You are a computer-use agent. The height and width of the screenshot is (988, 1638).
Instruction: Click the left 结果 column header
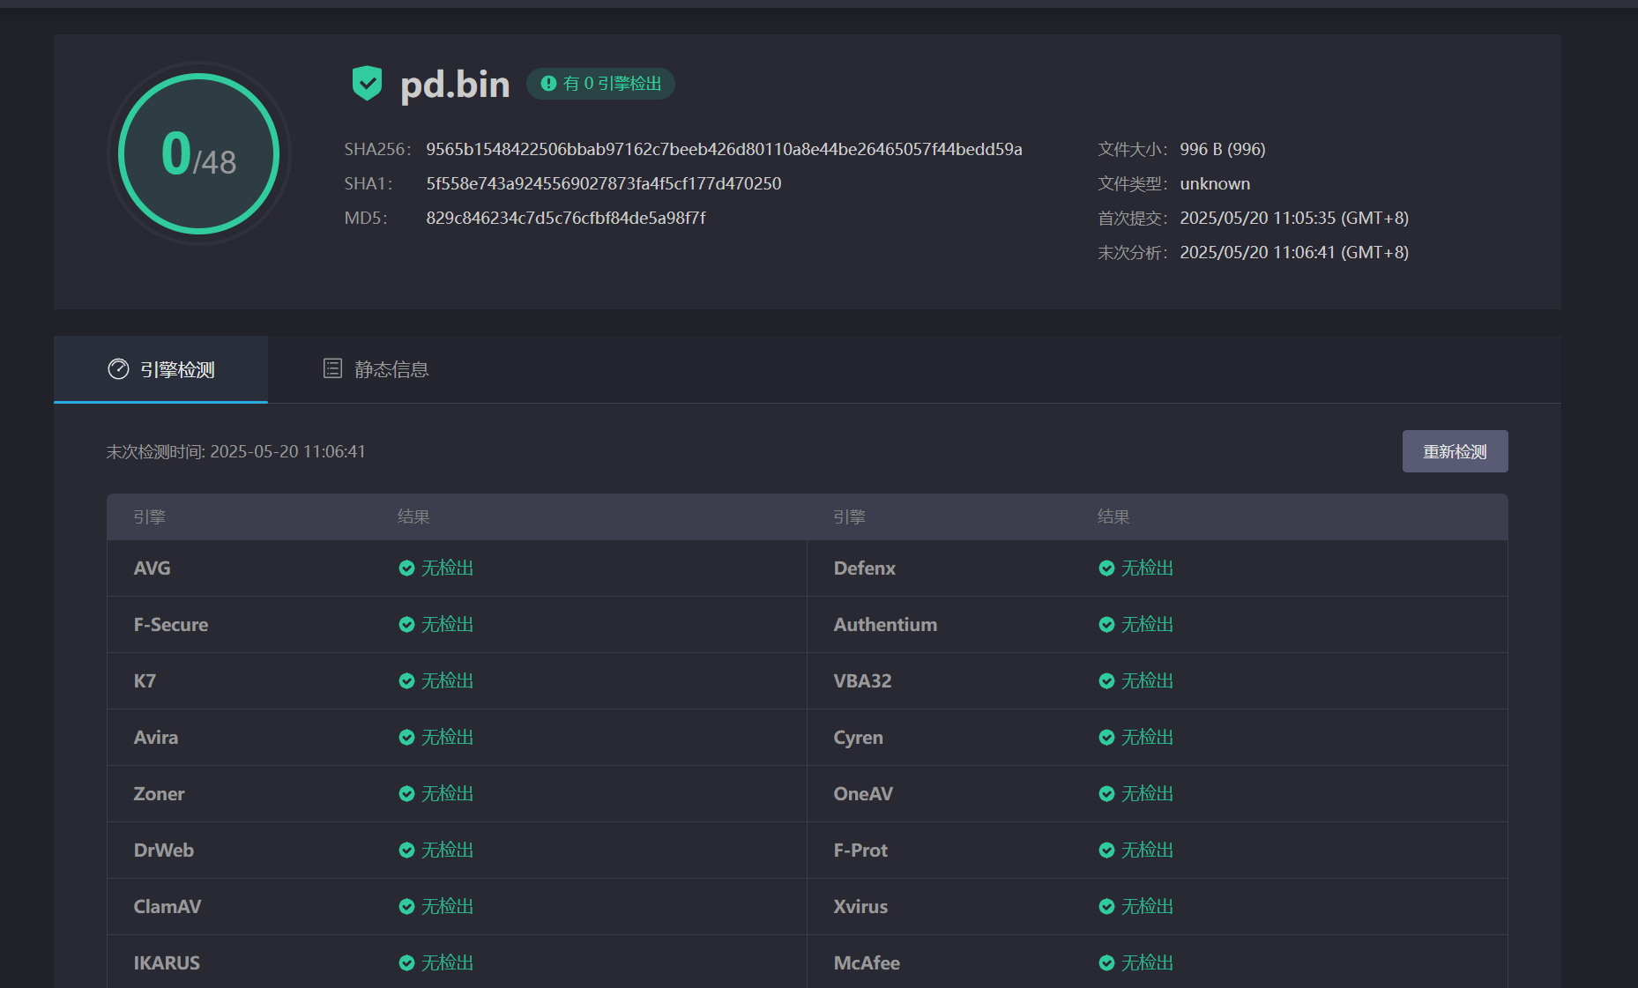413,516
